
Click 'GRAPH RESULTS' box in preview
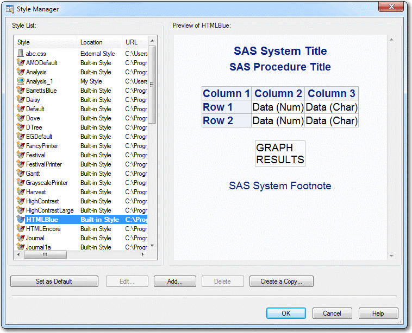point(280,153)
